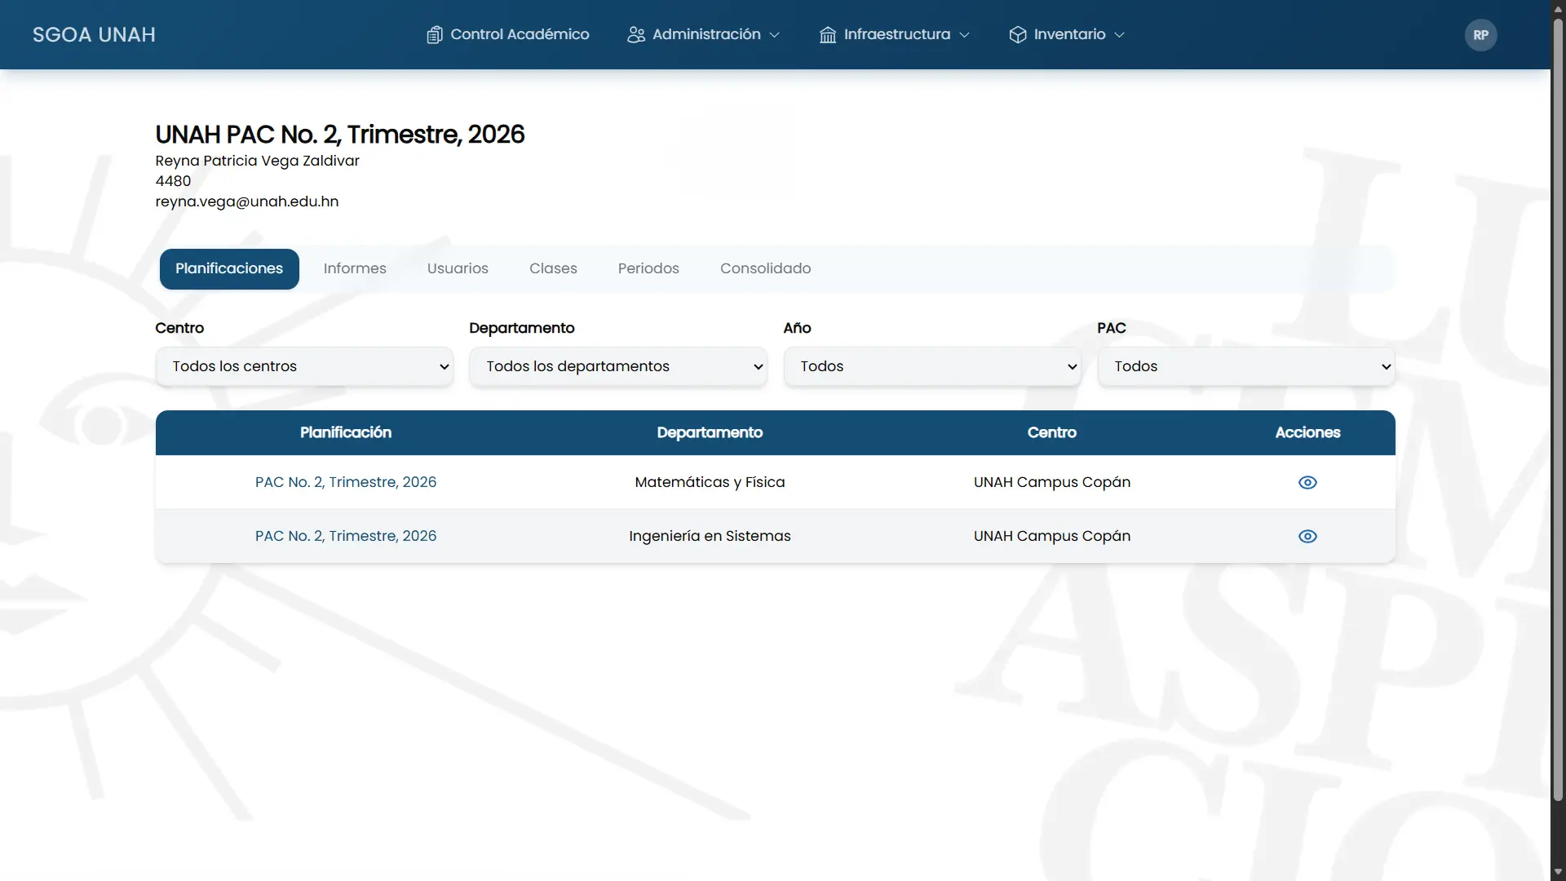Expand the Infraestructura menu chevron

click(964, 35)
